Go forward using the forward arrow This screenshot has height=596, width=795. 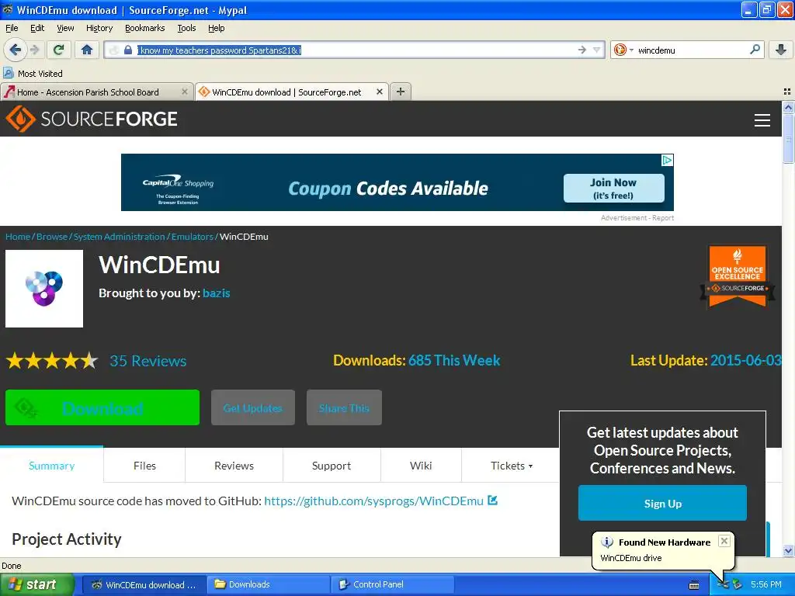(34, 50)
